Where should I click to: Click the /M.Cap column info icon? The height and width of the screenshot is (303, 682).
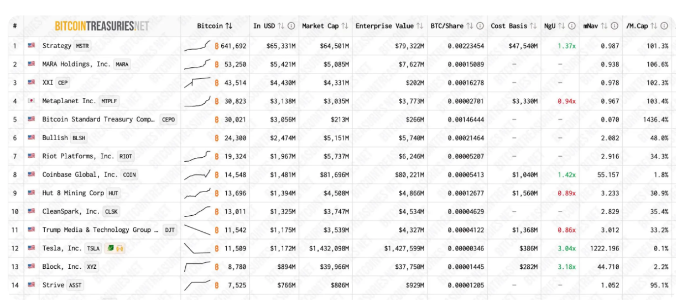[664, 26]
